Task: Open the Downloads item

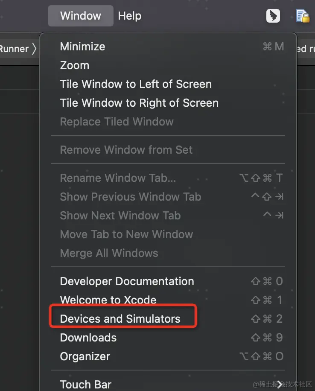Action: point(88,338)
